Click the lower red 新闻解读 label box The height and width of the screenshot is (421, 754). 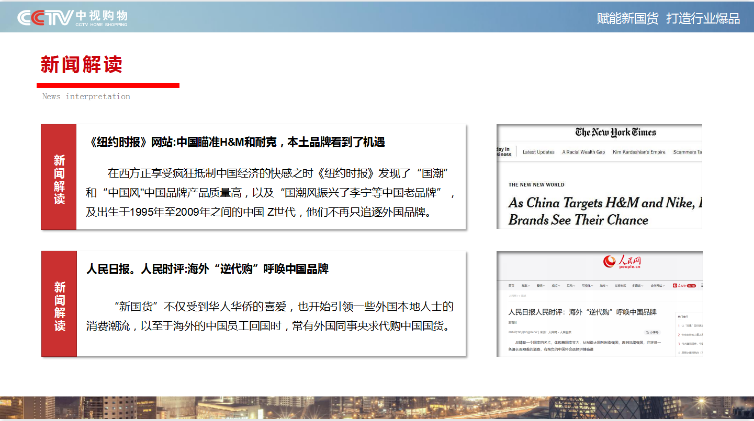[59, 303]
